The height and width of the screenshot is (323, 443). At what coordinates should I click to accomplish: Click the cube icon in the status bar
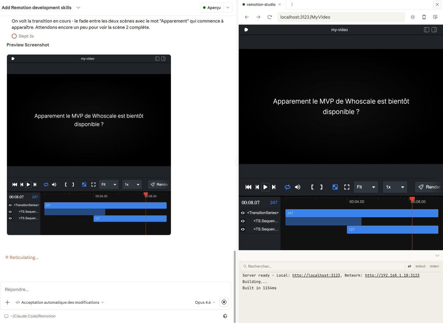[225, 316]
